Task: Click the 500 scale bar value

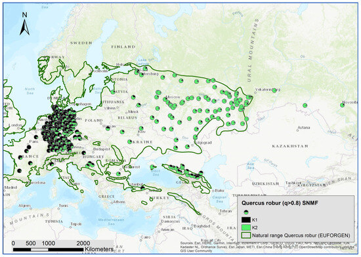Action: click(x=31, y=243)
